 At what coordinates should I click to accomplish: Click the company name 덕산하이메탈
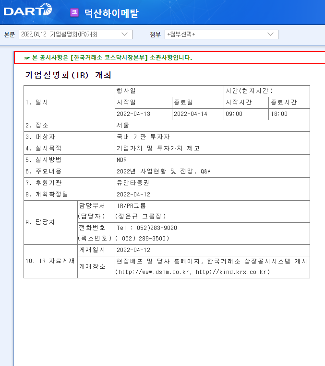(111, 13)
